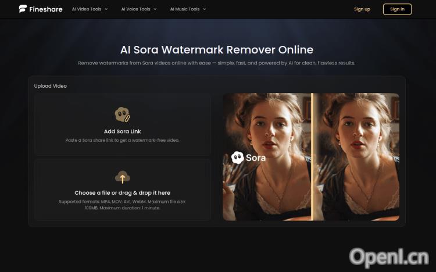Click the AI Sora Watermark Remover Online heading
This screenshot has height=272, width=436.
click(217, 50)
